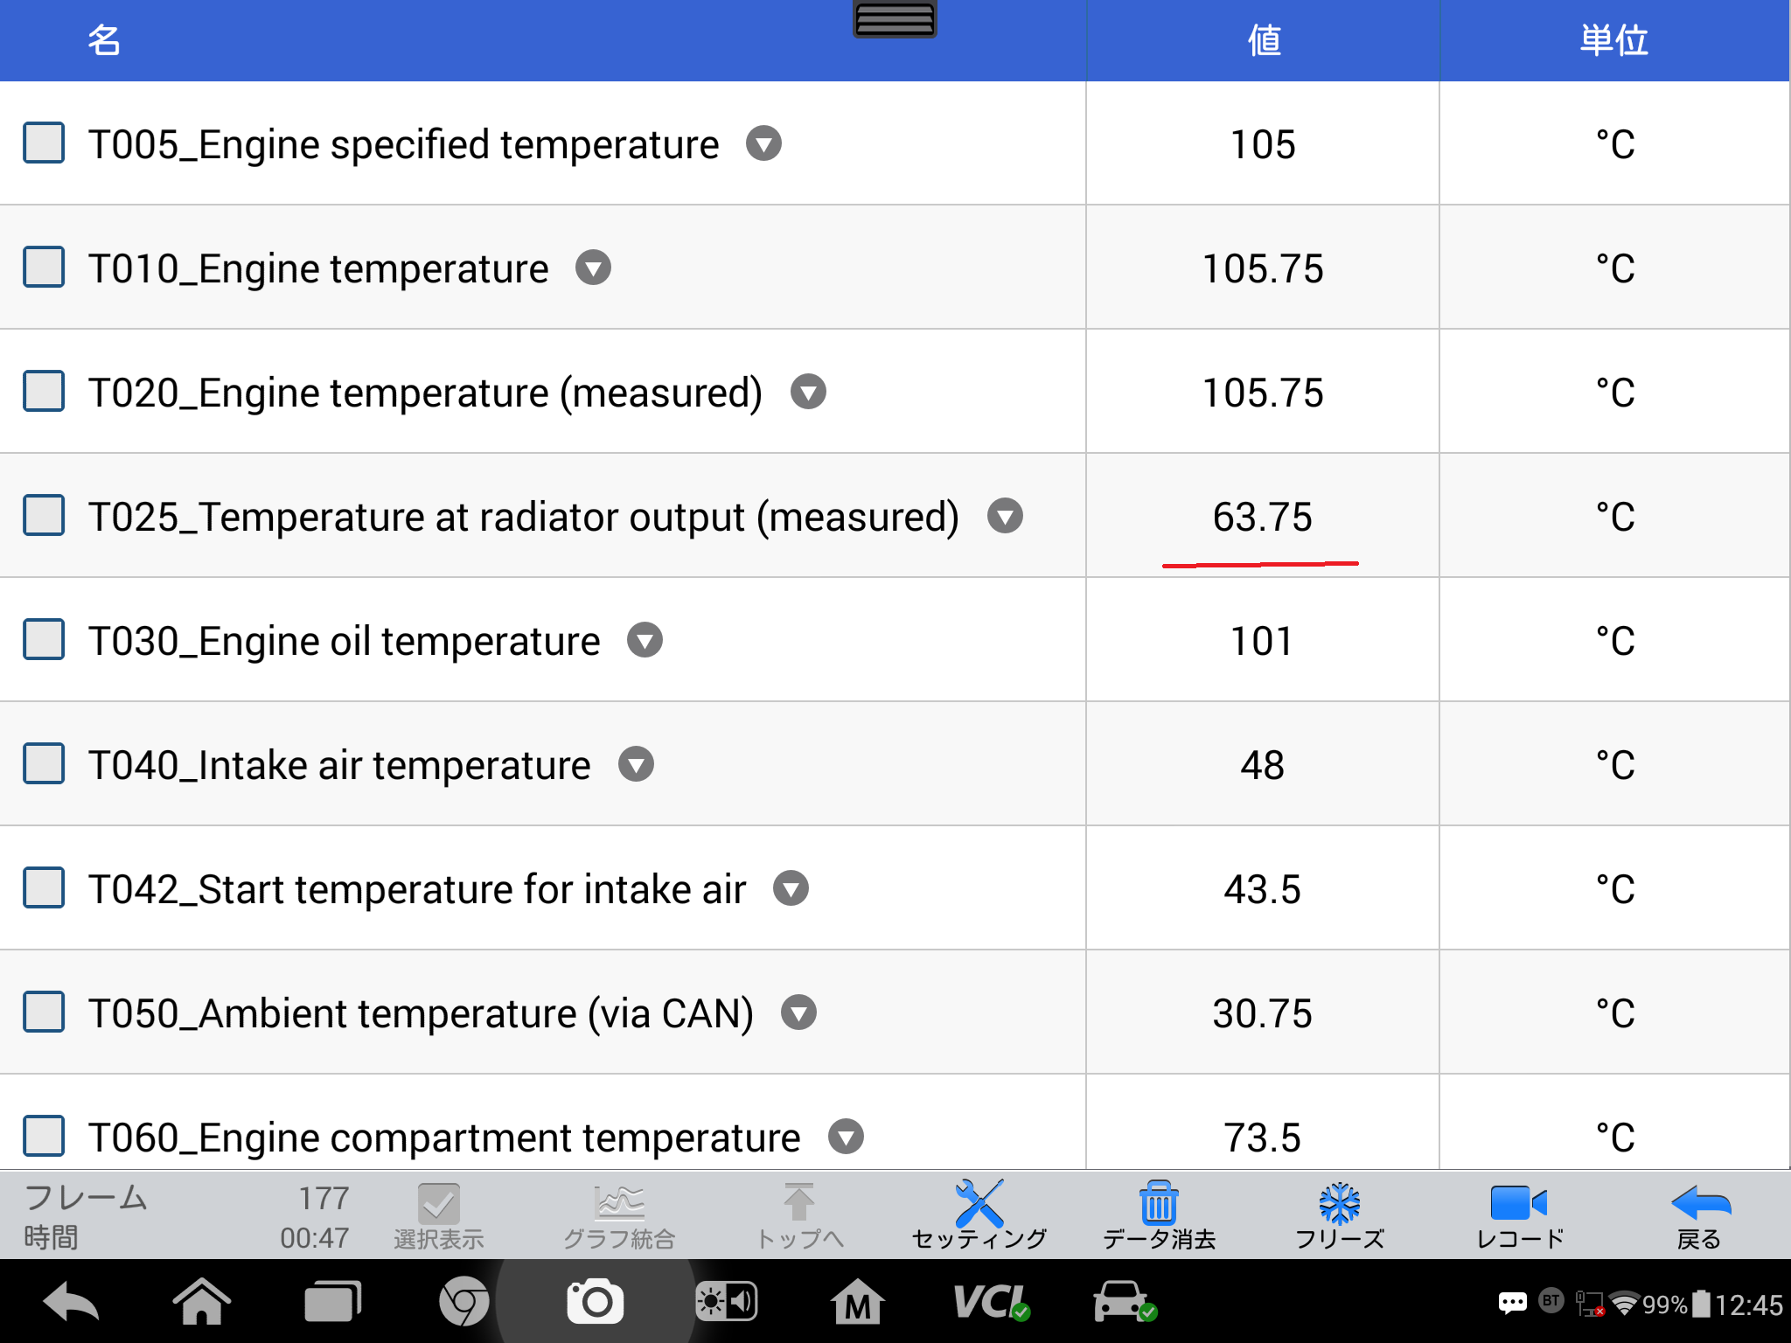Expand the T010_Engine temperature dropdown arrow

coord(593,268)
